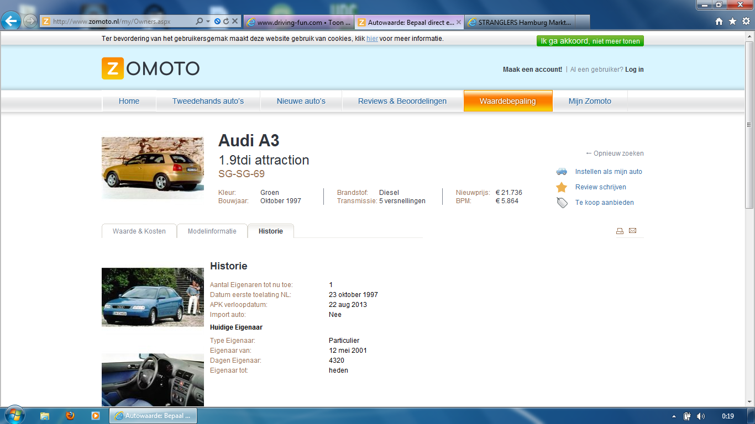The height and width of the screenshot is (424, 755).
Task: Click the gold Audi A3 main photo
Action: tap(153, 168)
